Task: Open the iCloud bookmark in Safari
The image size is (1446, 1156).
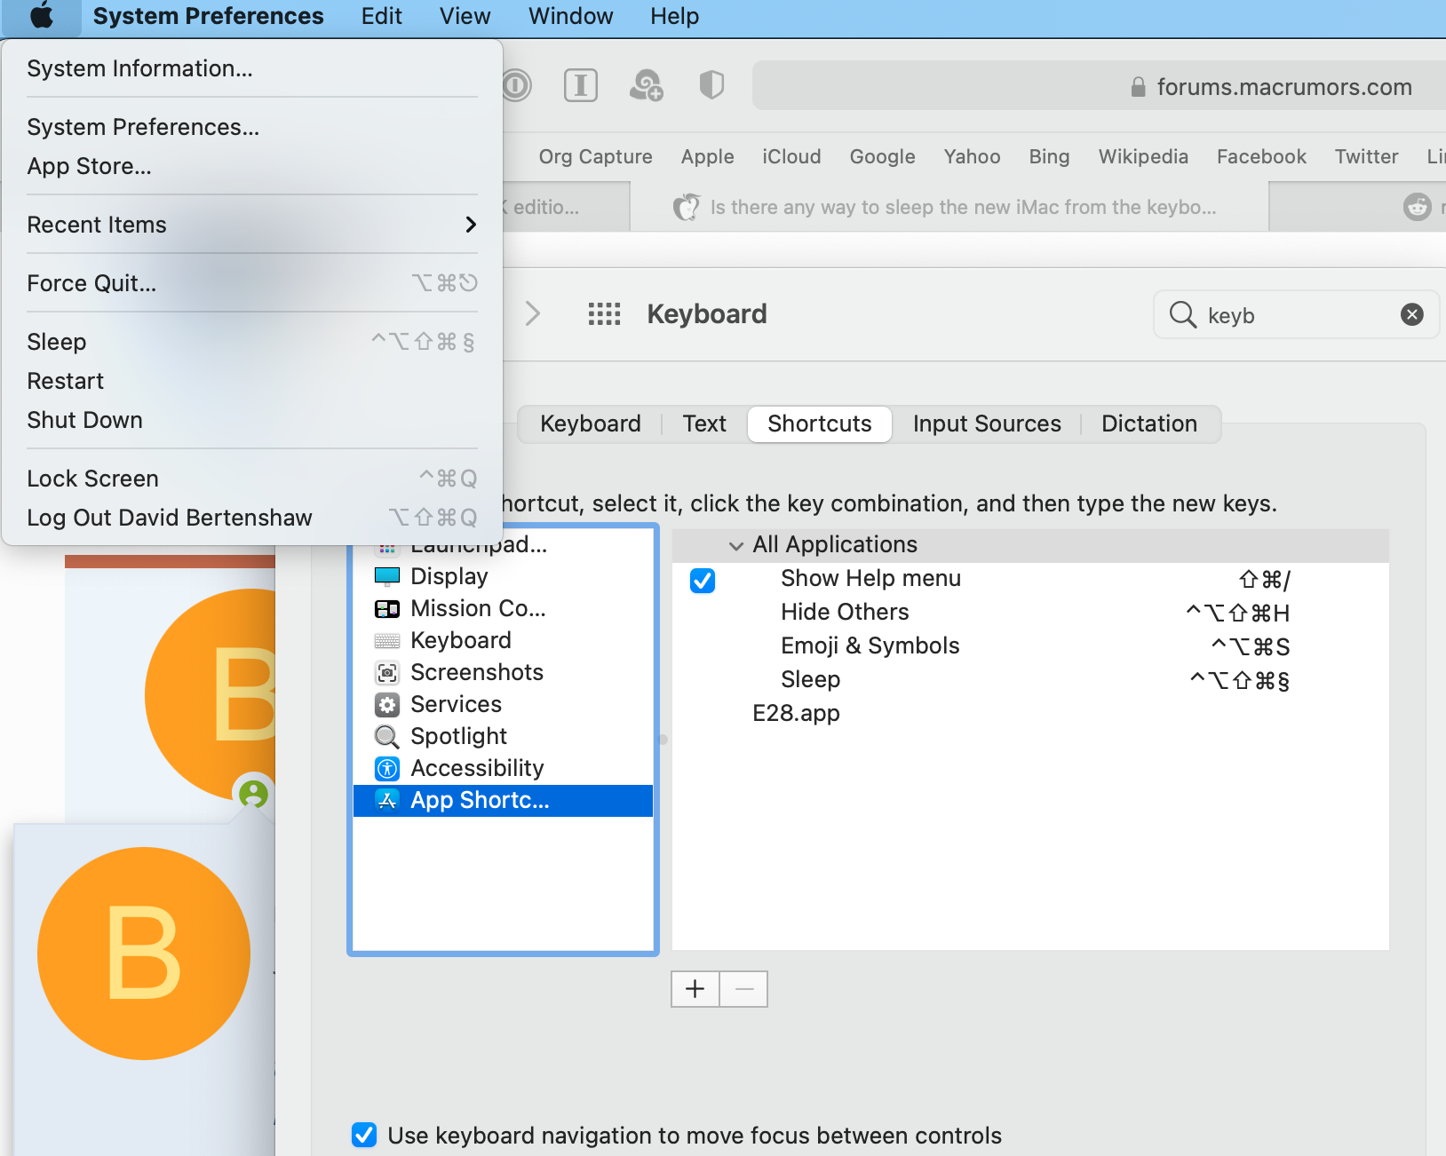Action: tap(791, 156)
